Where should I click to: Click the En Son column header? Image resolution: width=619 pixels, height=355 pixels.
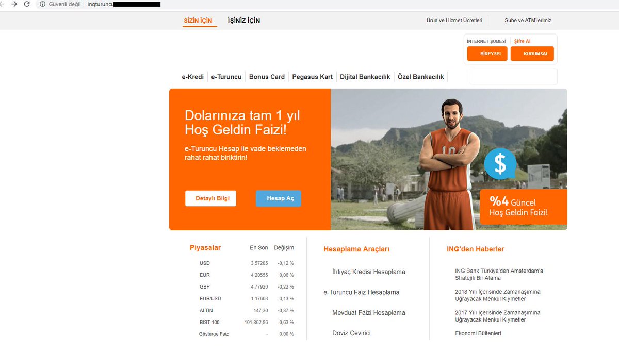point(259,248)
